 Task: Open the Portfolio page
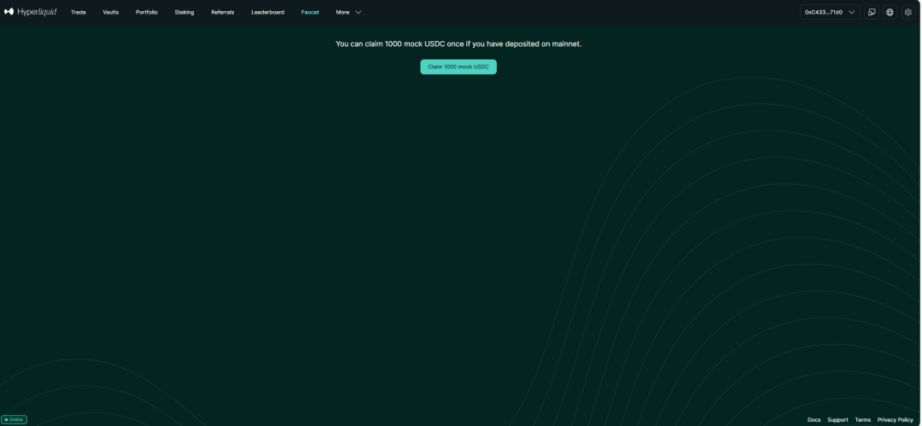[147, 12]
